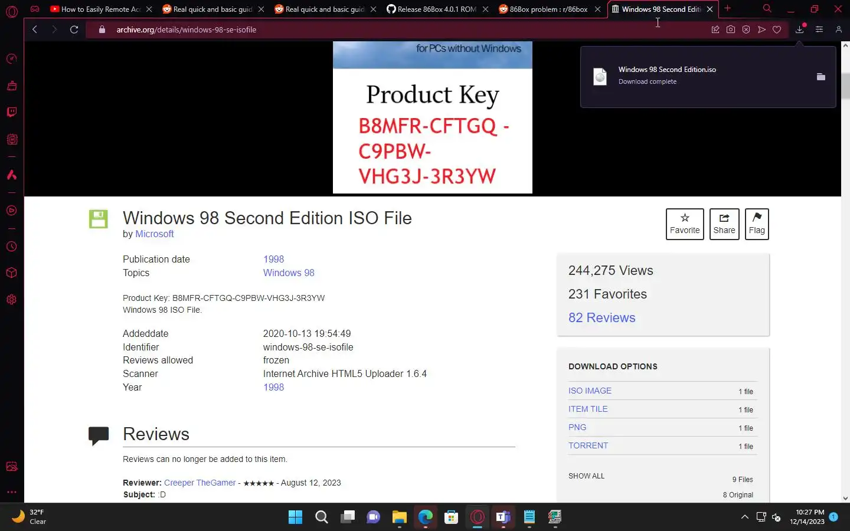This screenshot has width=850, height=531.
Task: Open Microsoft Teams from the taskbar
Action: click(x=503, y=517)
